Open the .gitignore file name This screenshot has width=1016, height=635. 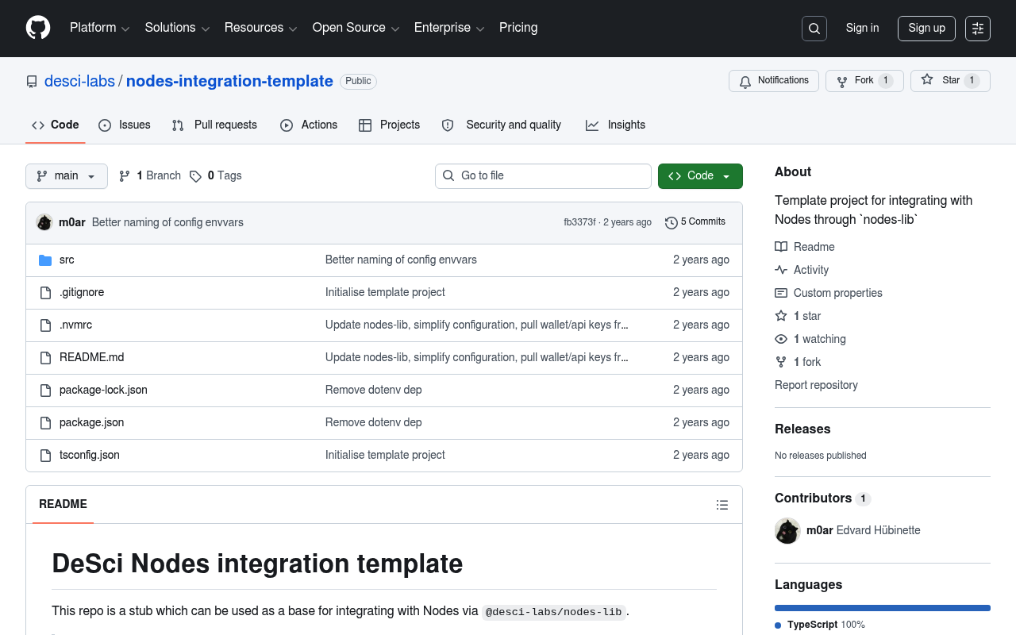point(82,293)
